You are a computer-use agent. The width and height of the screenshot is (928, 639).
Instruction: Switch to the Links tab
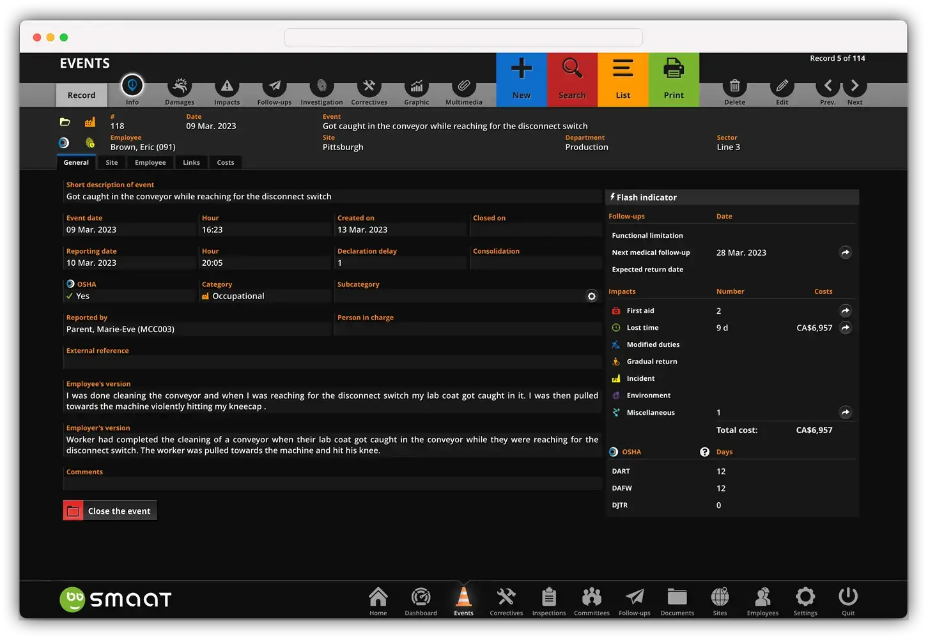(191, 162)
